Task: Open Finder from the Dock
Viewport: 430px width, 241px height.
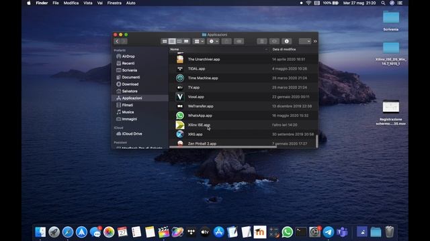Action: click(x=40, y=232)
